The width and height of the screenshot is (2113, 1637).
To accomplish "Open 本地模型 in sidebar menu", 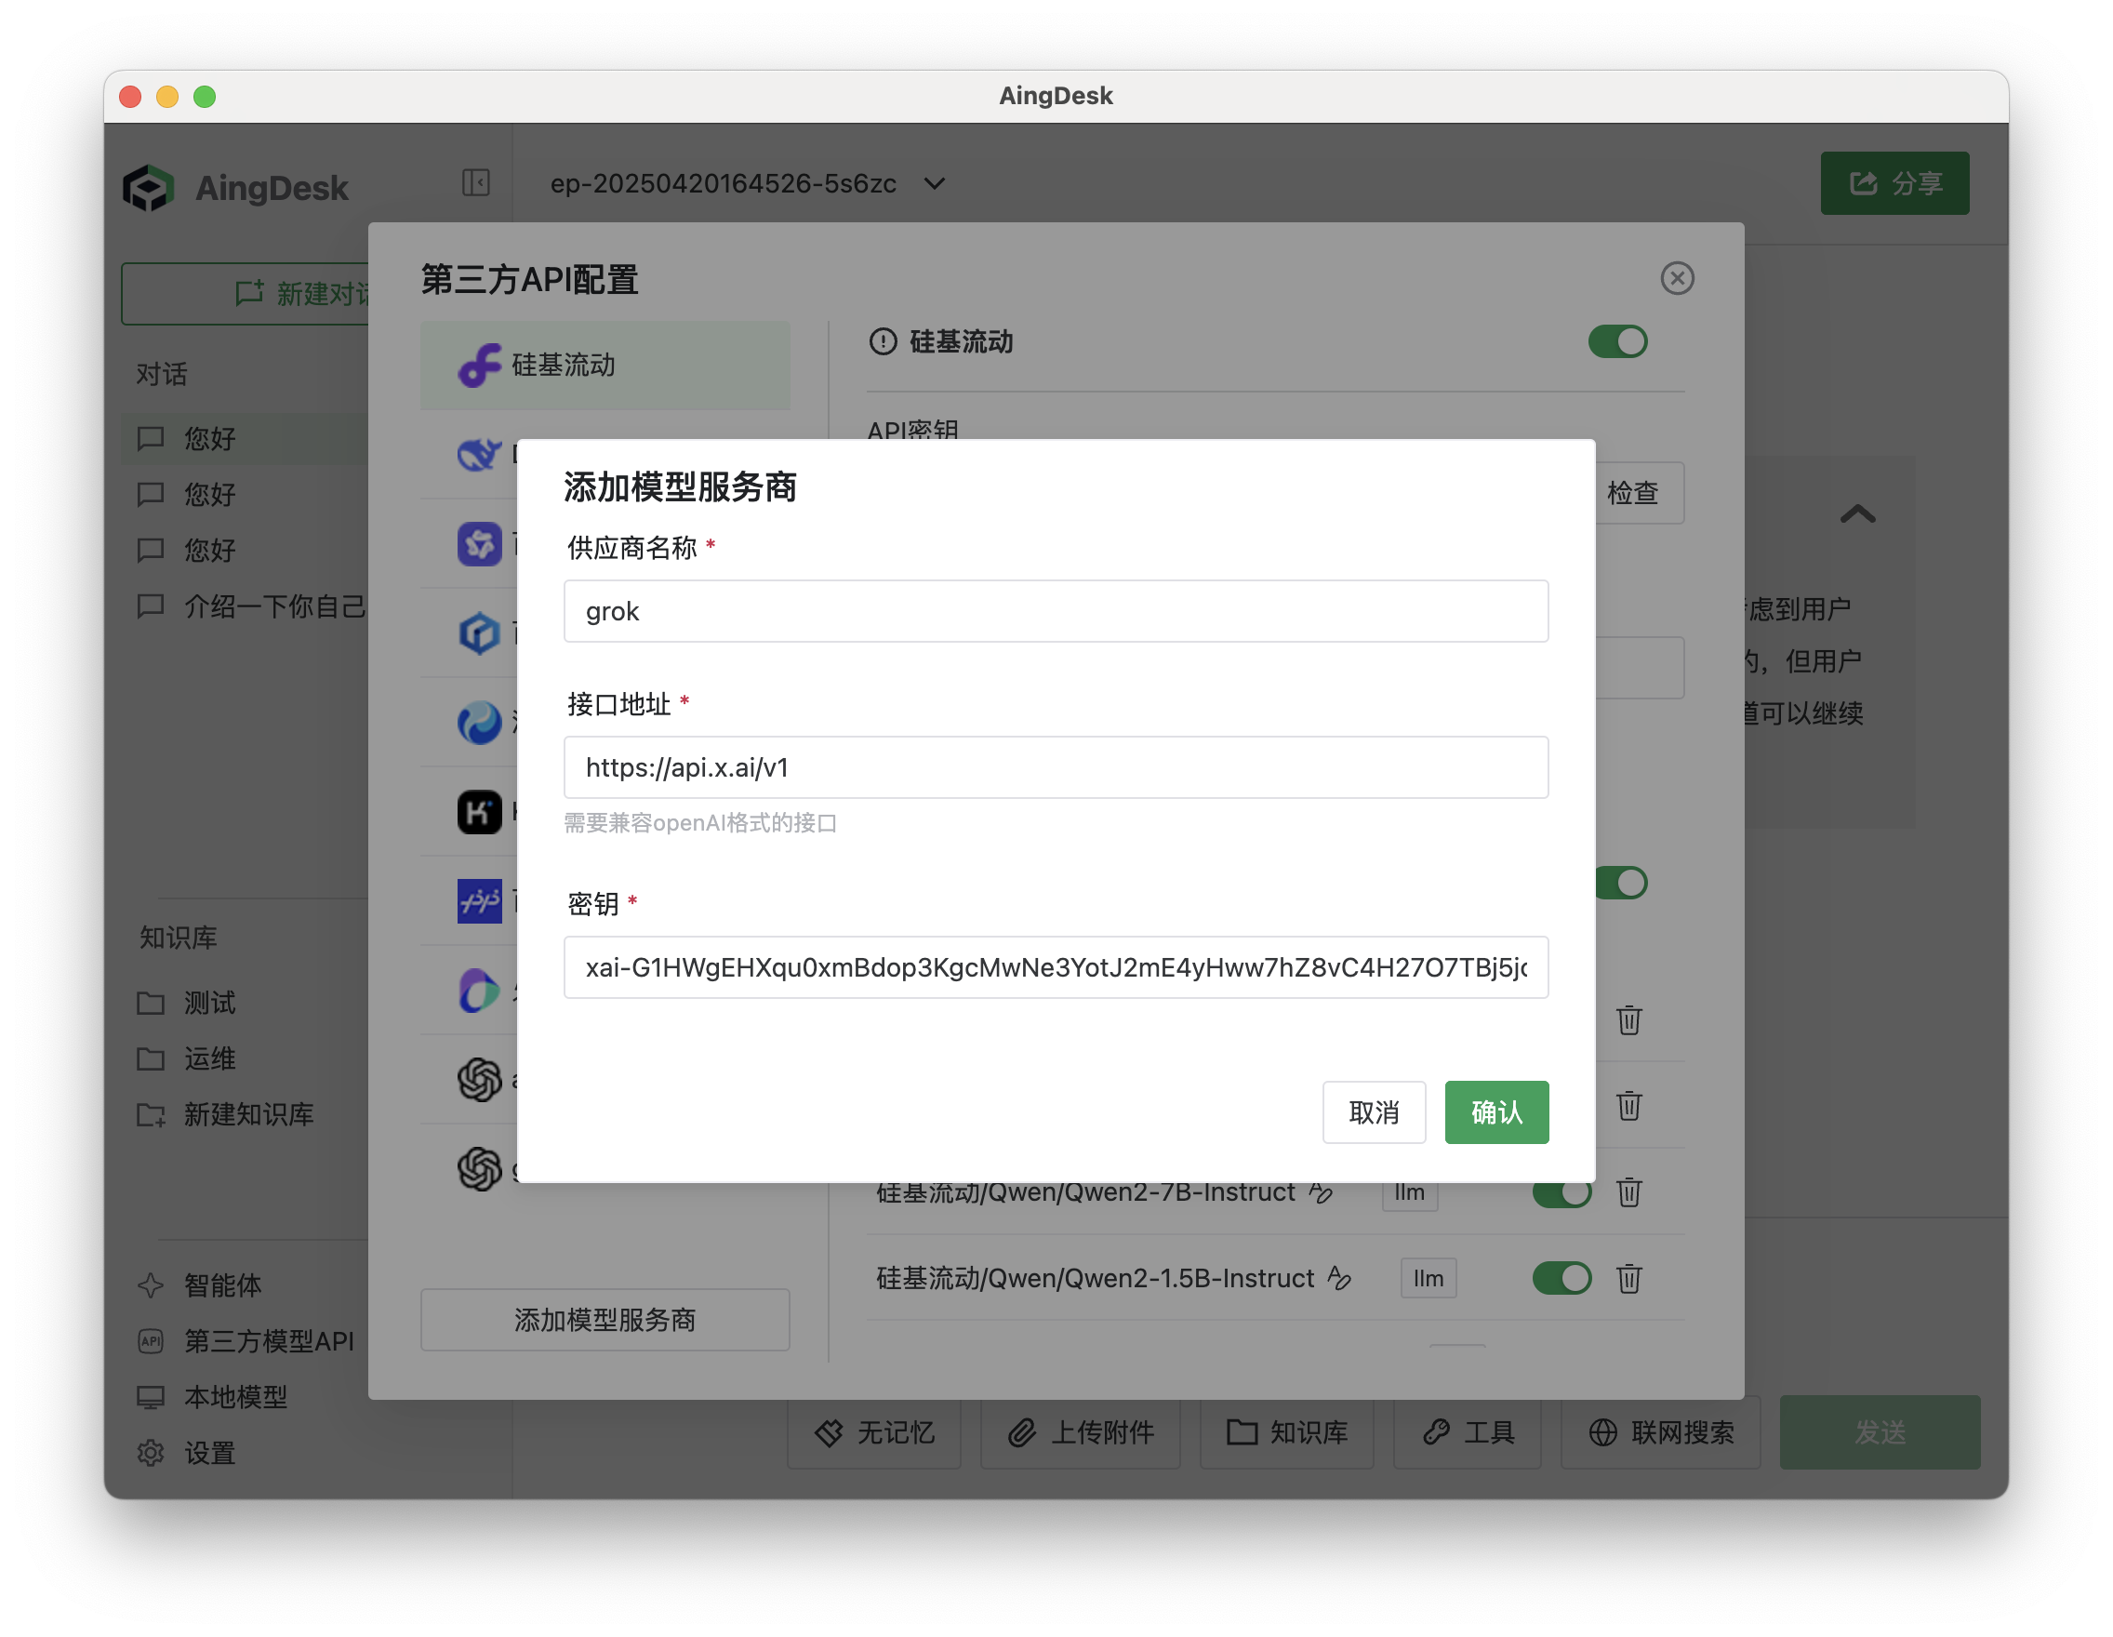I will coord(235,1397).
